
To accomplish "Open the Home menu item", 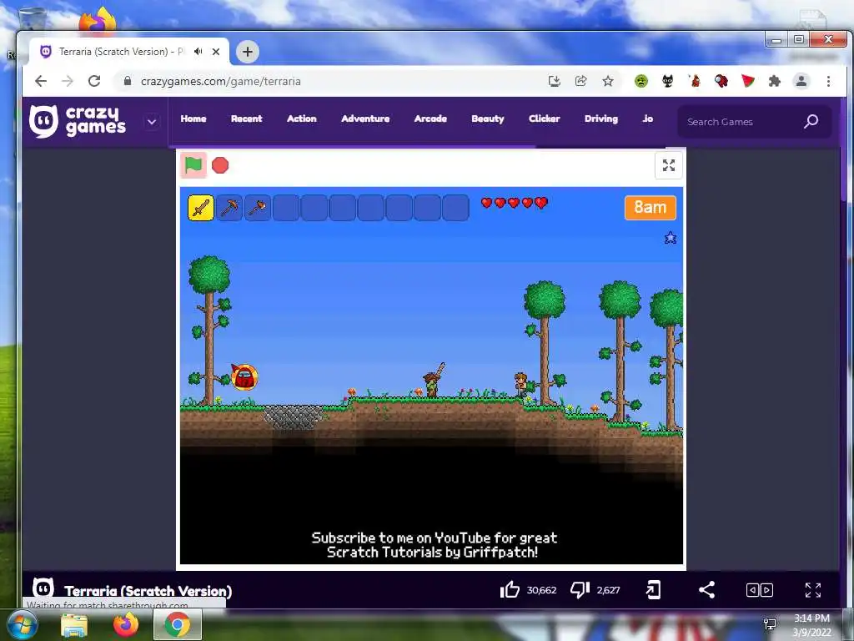I will click(193, 119).
